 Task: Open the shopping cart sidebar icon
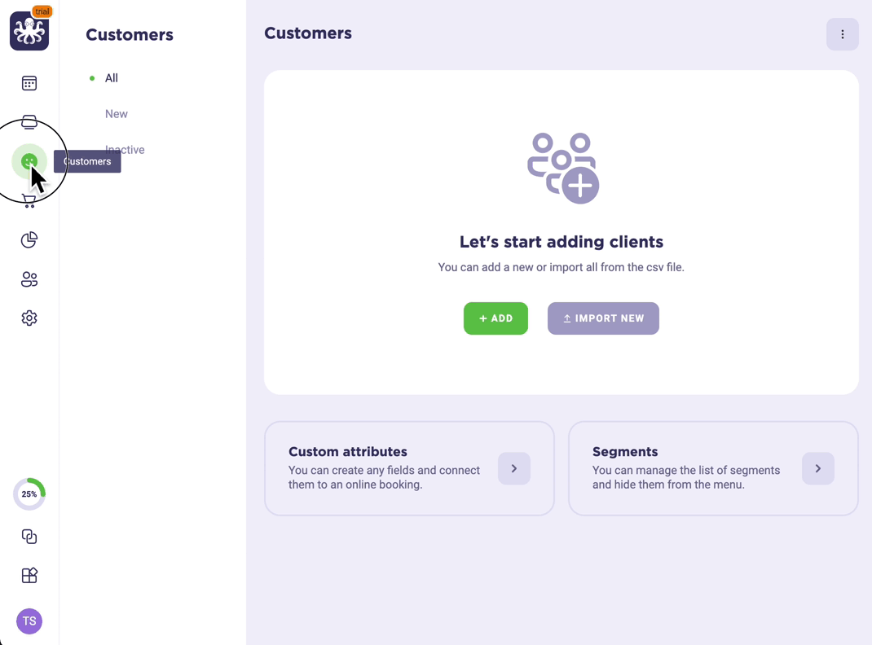29,201
